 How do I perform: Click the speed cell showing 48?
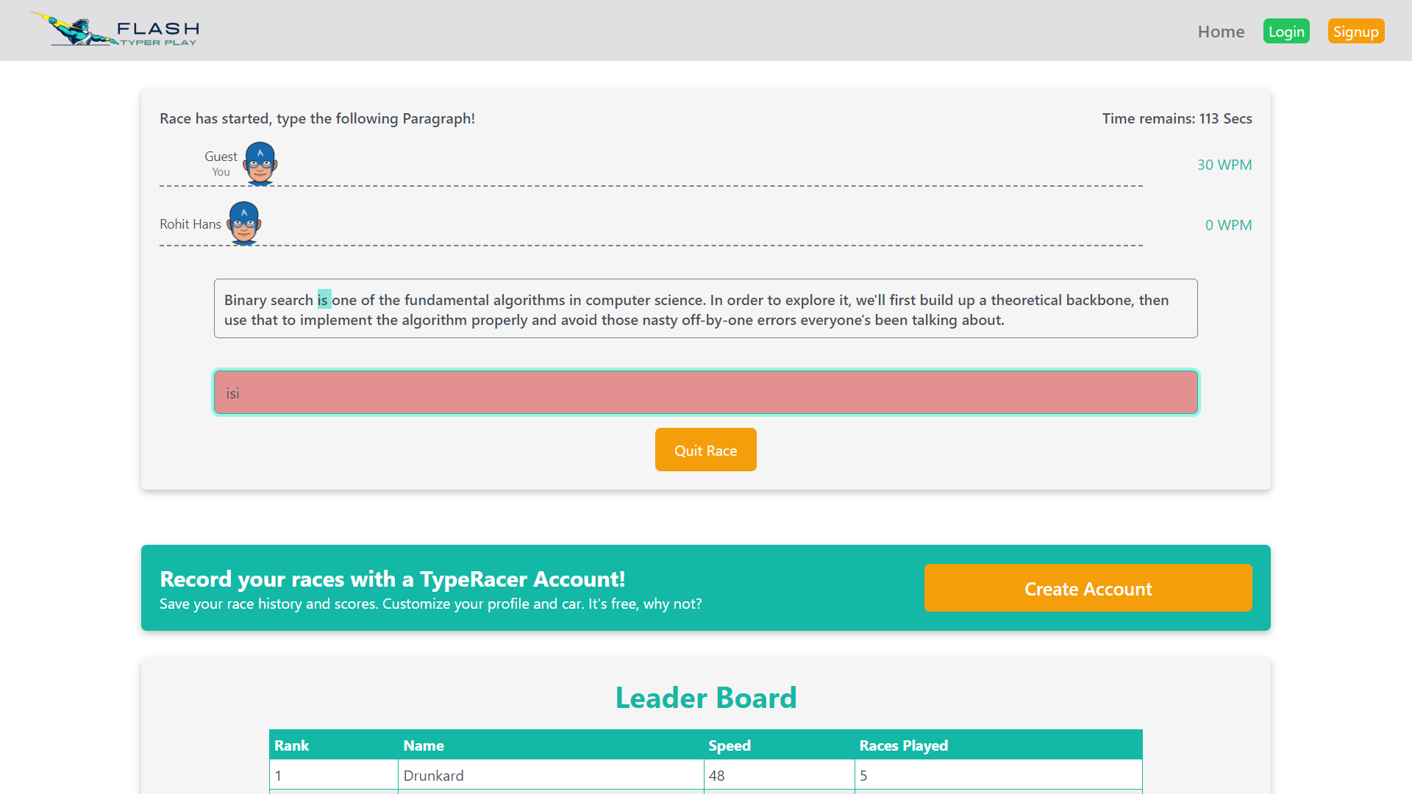coord(779,776)
